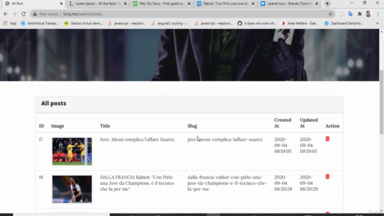Image resolution: width=384 pixels, height=216 pixels.
Task: Click the Image column header
Action: tap(58, 126)
